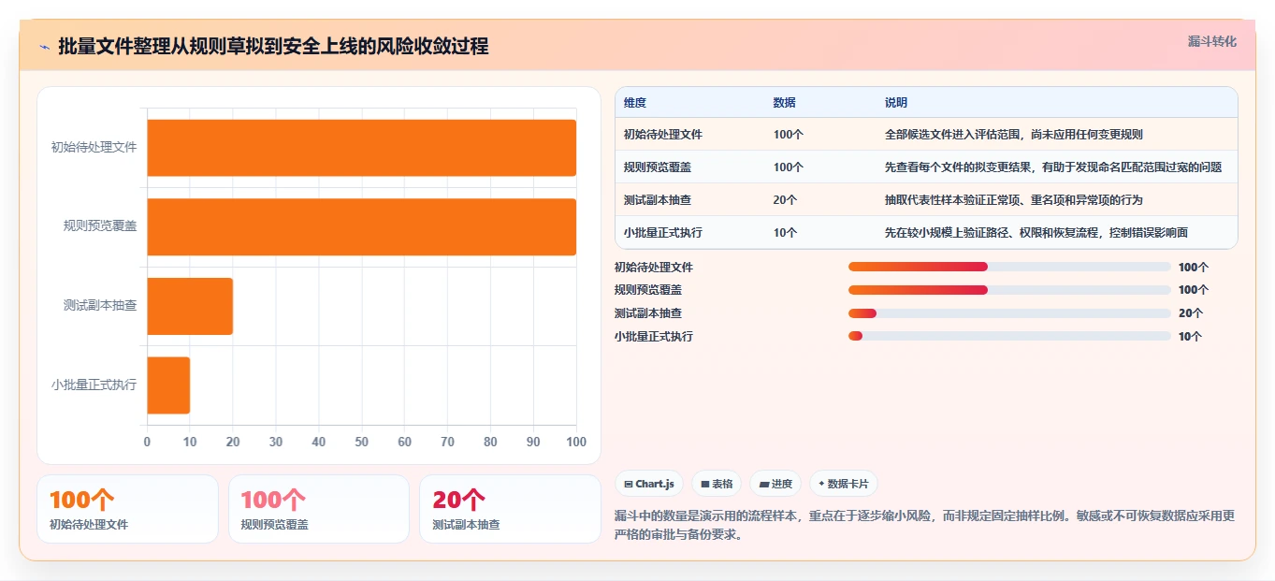Image resolution: width=1275 pixels, height=581 pixels.
Task: Click the 初始待处理文件 progress bar
Action: point(1009,267)
